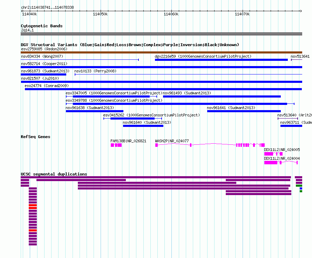
Task: Click the UCSC segmental duplications track title
Action: 54,174
